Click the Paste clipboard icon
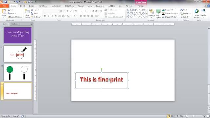This screenshot has height=118, width=210. click(x=4, y=11)
